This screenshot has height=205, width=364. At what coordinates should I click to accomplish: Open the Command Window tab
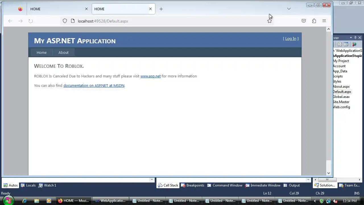click(225, 185)
